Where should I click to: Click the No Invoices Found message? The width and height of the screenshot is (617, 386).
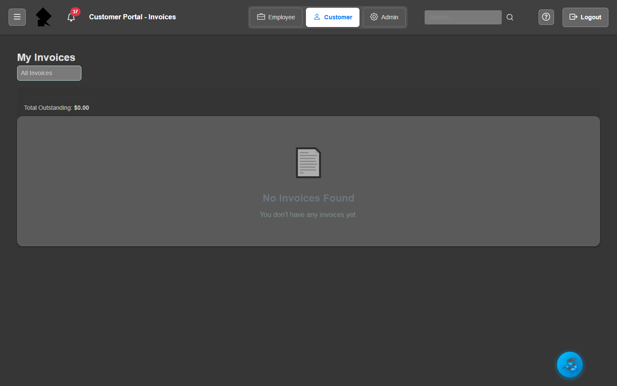click(x=308, y=198)
